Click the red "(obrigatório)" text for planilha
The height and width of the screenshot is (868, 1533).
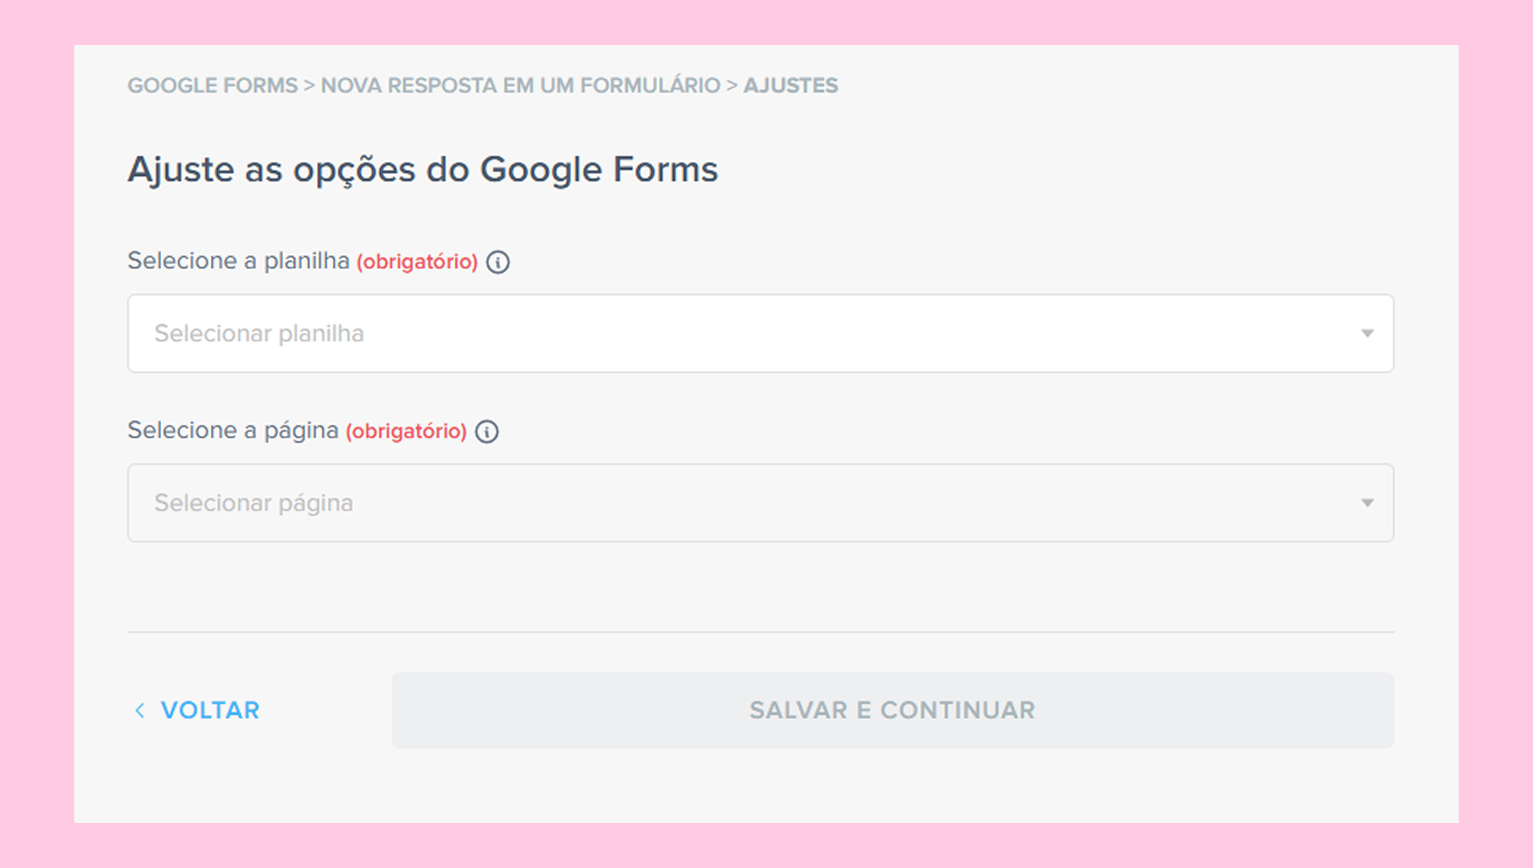pos(417,262)
